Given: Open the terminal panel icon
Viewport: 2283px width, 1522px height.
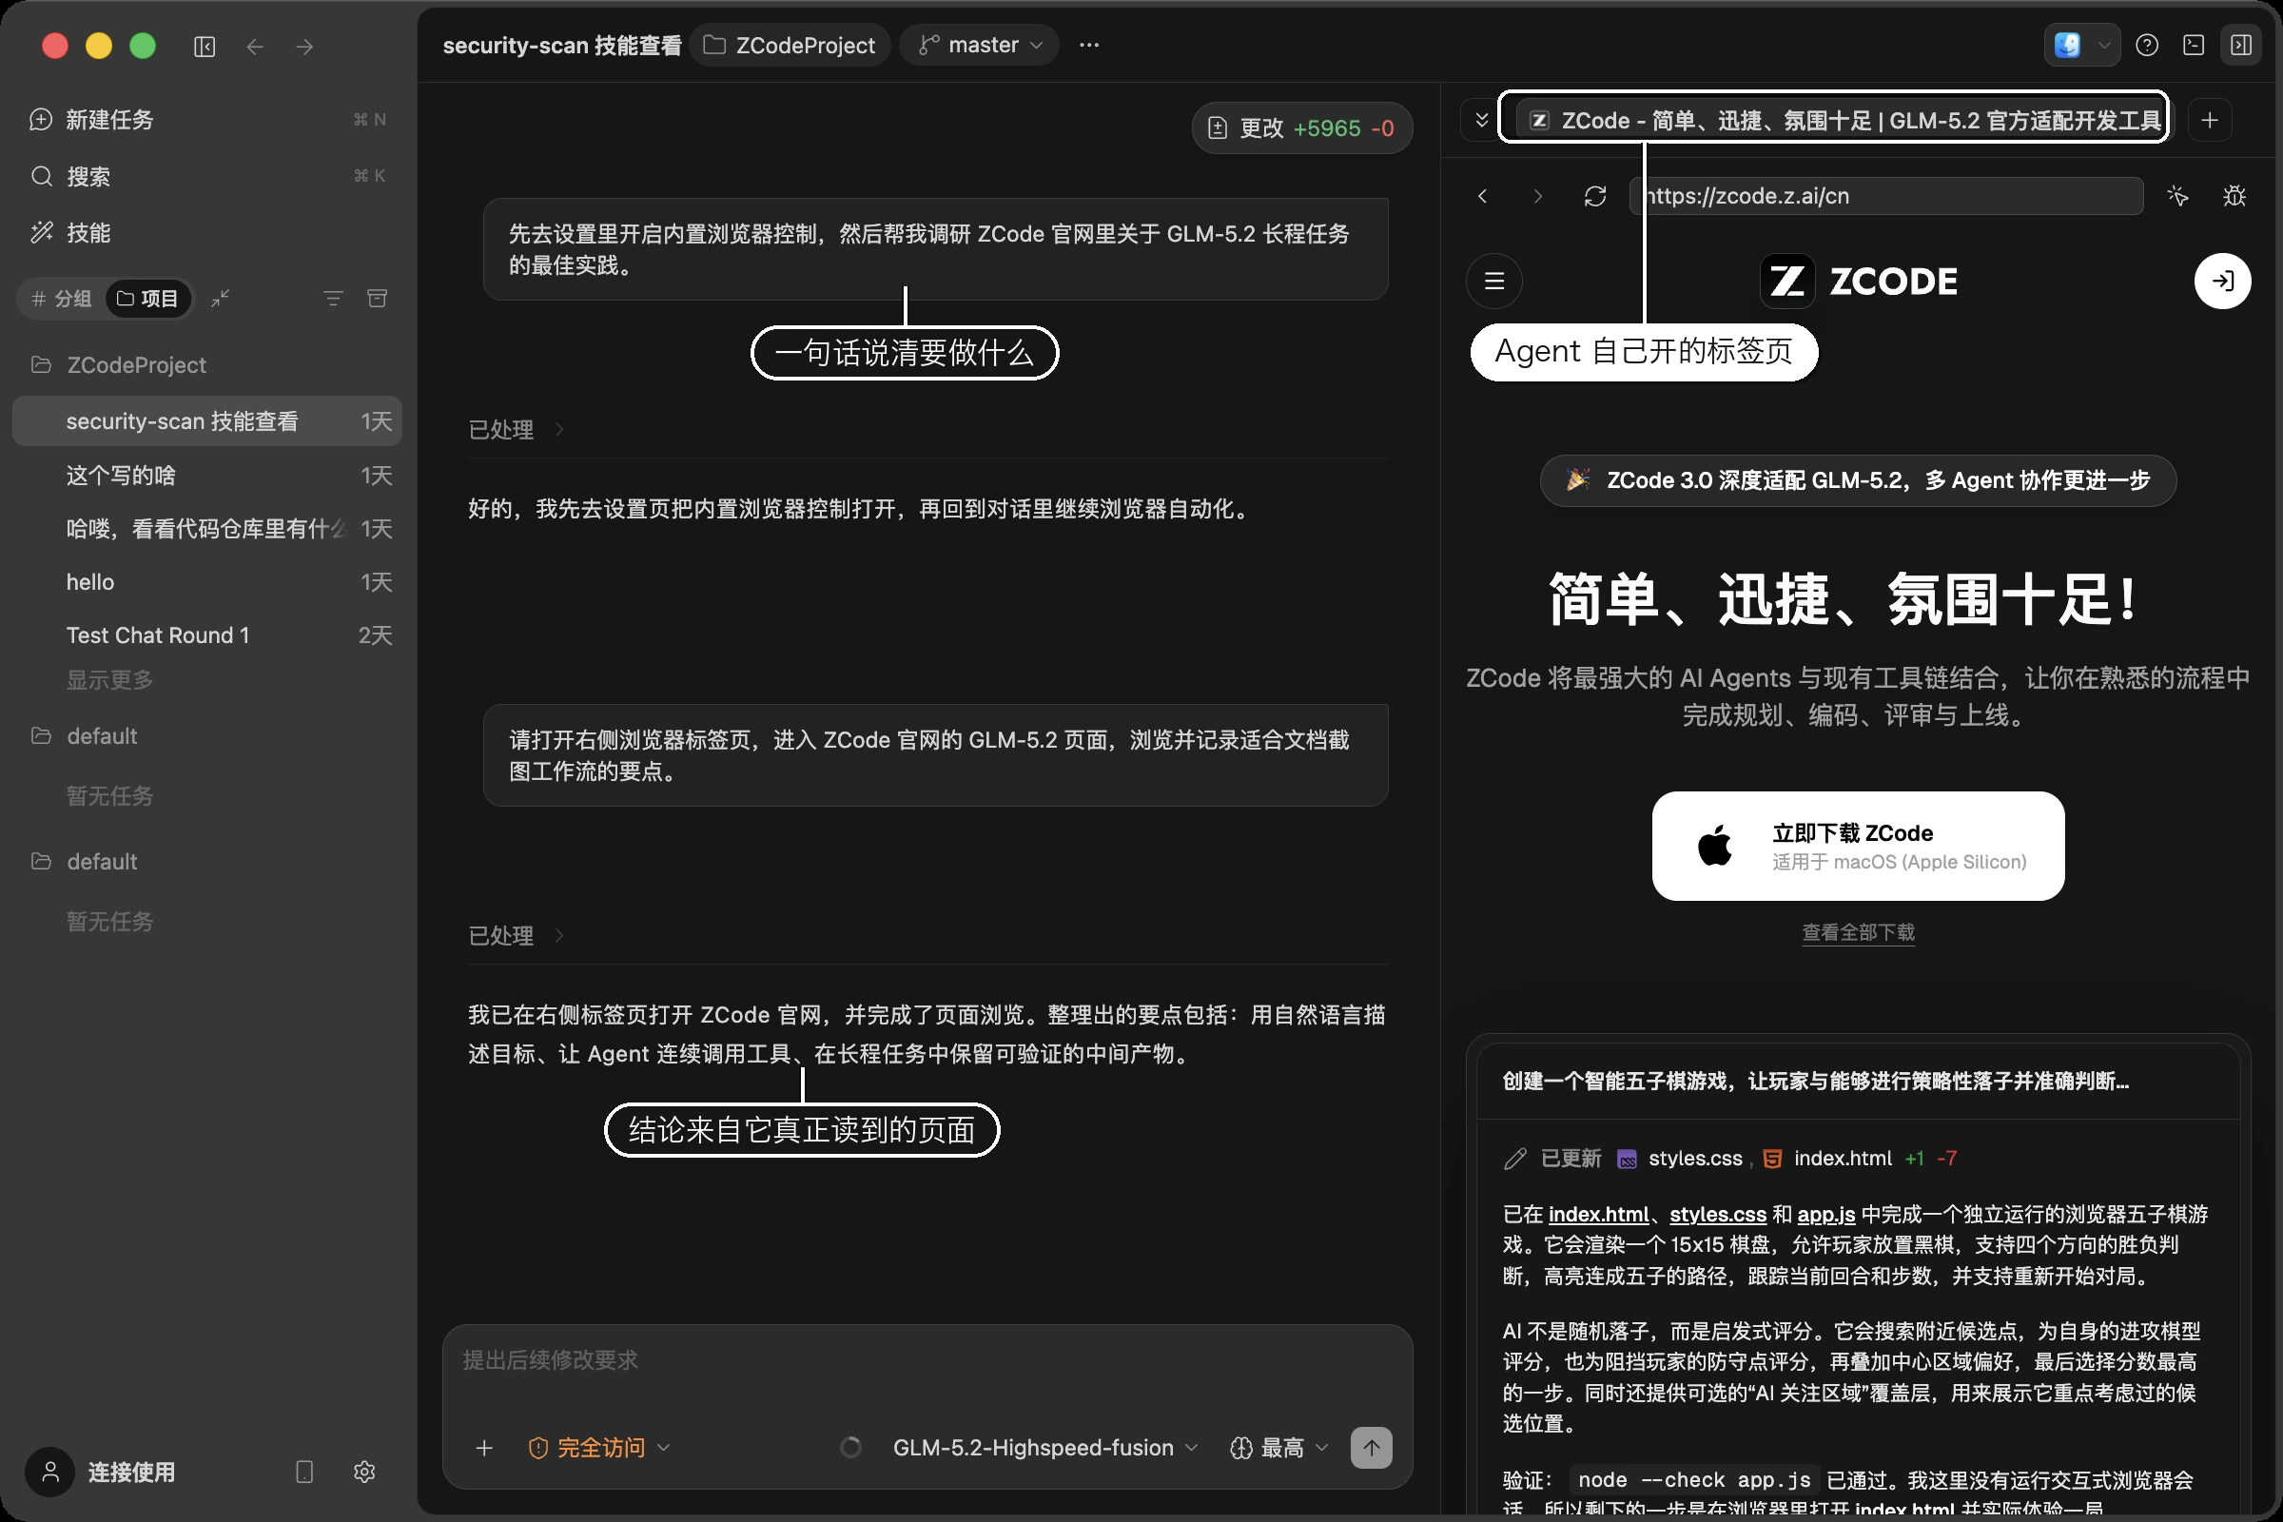Looking at the screenshot, I should tap(2194, 45).
